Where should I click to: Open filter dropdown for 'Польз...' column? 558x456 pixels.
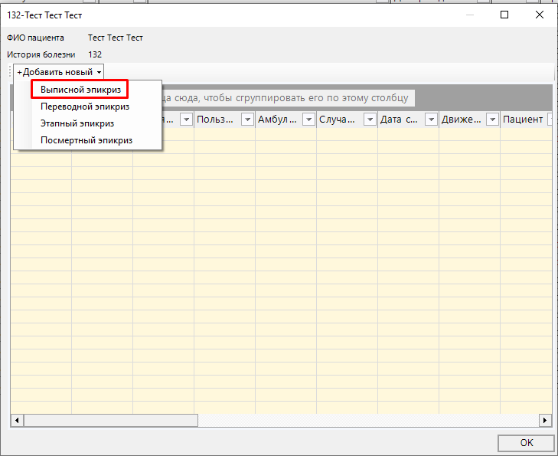(247, 120)
